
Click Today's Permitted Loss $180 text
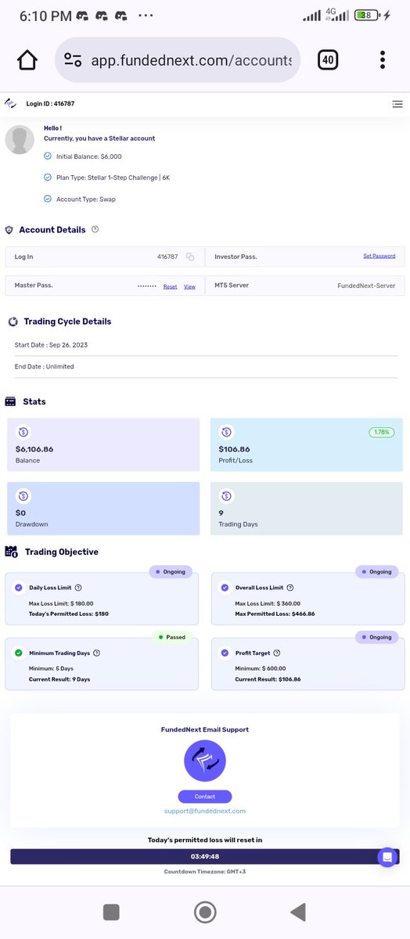[69, 613]
